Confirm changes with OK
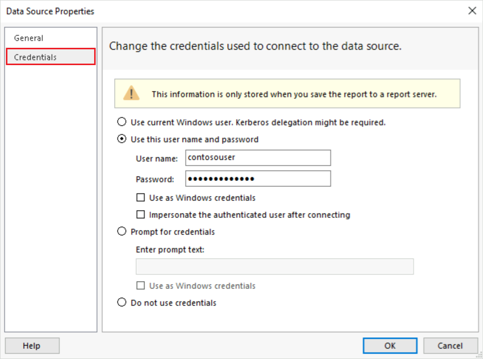Viewport: 483px width, 359px height. (390, 345)
